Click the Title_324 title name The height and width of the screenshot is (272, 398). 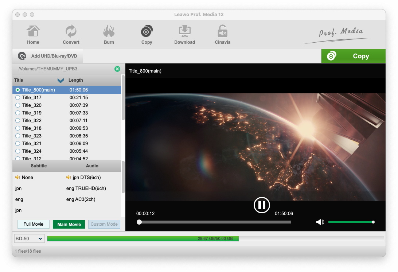tap(32, 151)
